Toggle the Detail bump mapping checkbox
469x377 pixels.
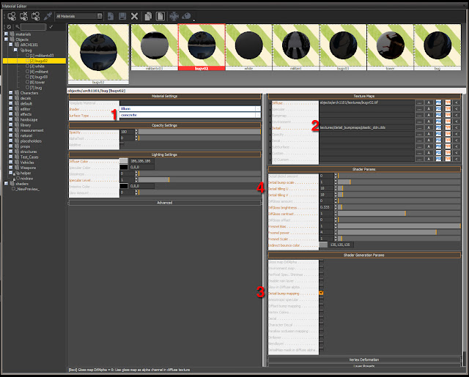[x=321, y=293]
